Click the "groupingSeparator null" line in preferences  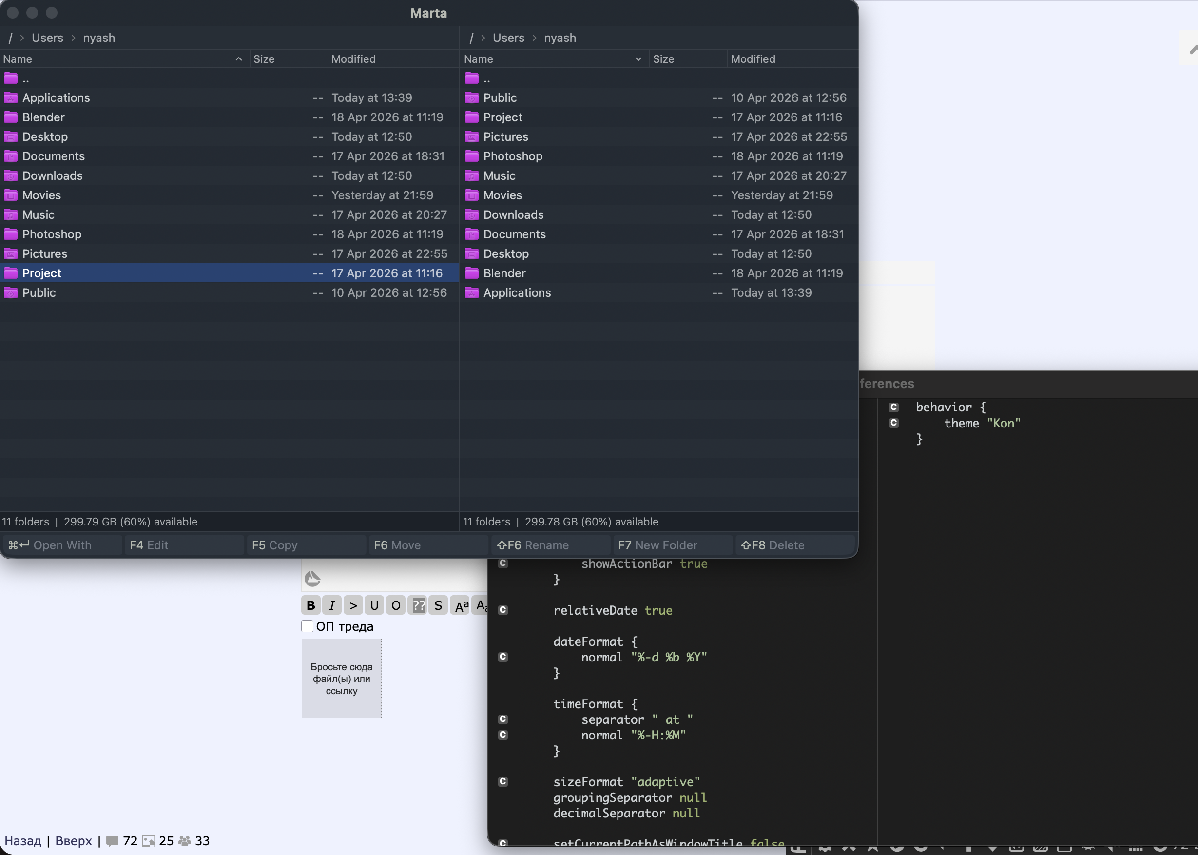click(630, 797)
